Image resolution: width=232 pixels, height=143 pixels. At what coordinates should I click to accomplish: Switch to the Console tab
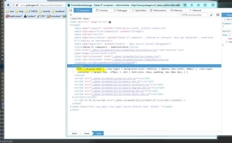pos(102,10)
